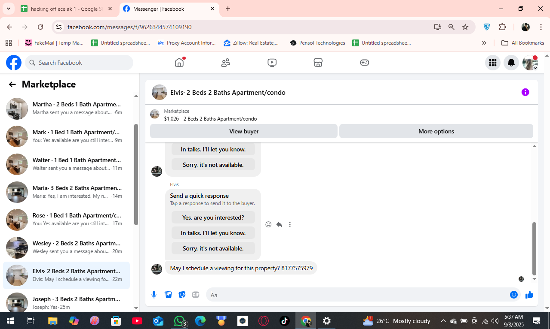Open Wesley's 2 Beds 2 Baths conversation
Image resolution: width=550 pixels, height=329 pixels.
coord(67,248)
